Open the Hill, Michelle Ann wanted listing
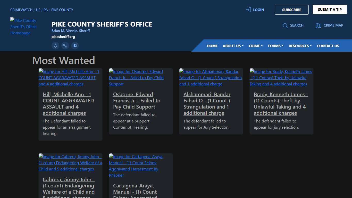352x198 pixels. pos(68,104)
